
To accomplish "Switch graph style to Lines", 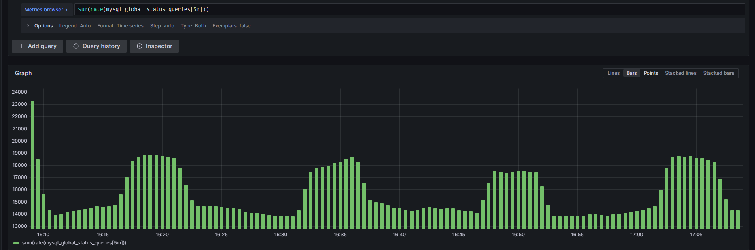I will (613, 73).
